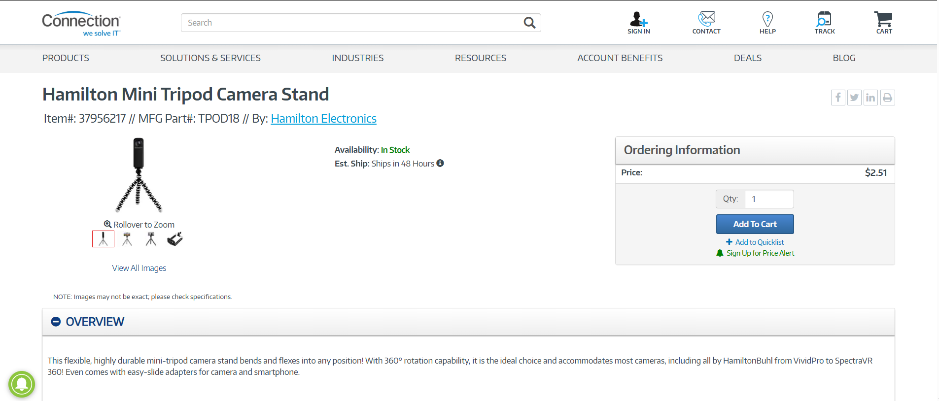This screenshot has height=401, width=939.
Task: Click Add to Quicklist link
Action: [x=759, y=242]
